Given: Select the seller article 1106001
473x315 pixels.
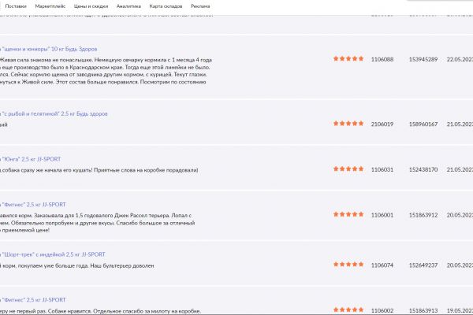Looking at the screenshot, I should click(382, 215).
